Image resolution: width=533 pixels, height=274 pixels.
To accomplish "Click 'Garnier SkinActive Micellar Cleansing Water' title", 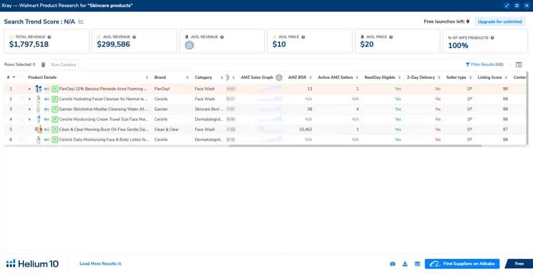I will (104, 109).
